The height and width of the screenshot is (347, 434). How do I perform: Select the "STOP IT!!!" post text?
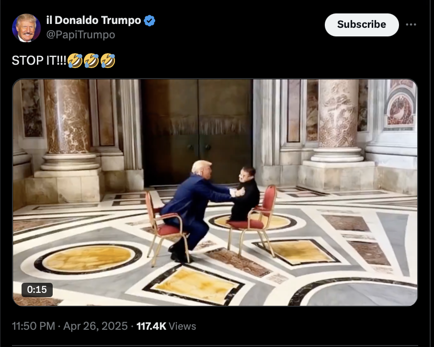pos(39,60)
